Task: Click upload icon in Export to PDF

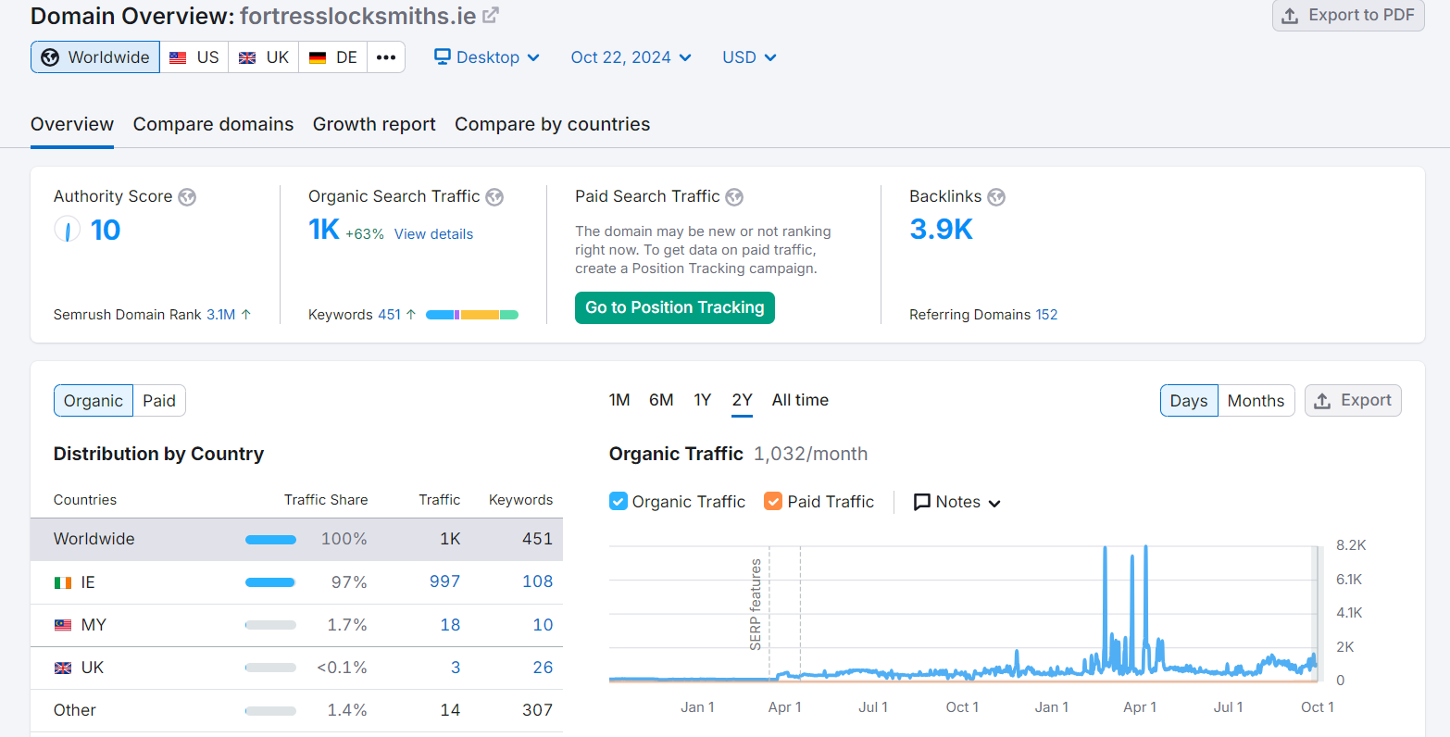Action: click(1290, 16)
